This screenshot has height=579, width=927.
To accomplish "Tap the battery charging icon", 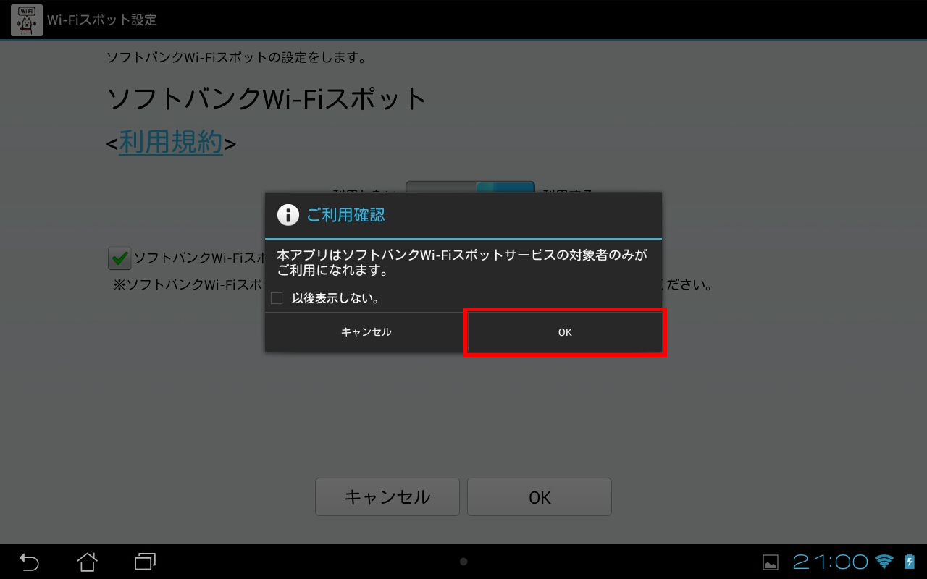I will click(x=910, y=562).
